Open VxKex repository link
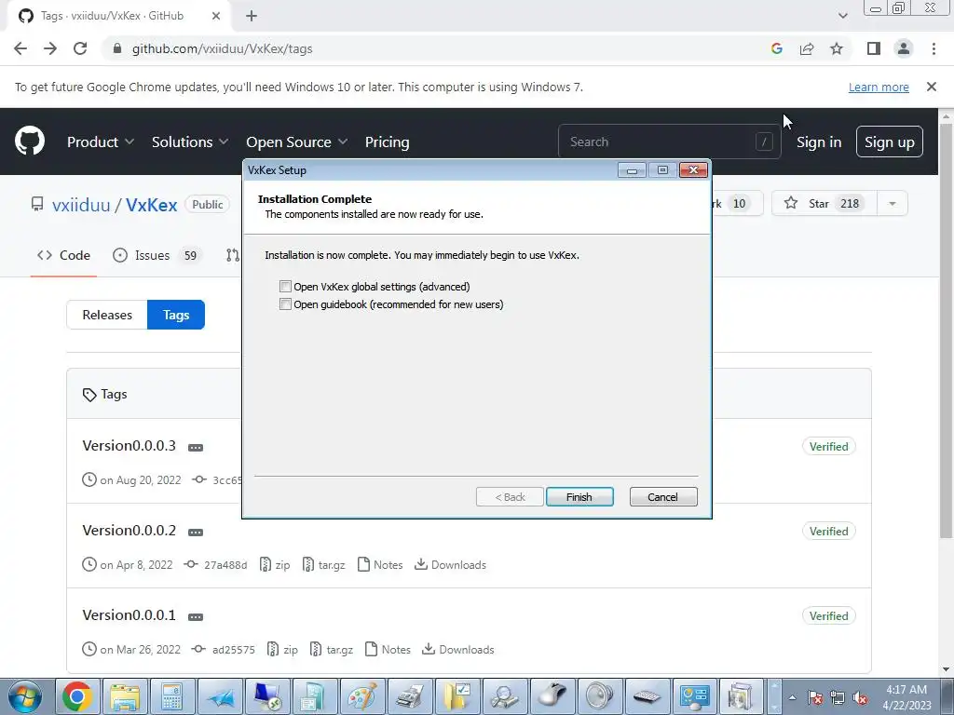This screenshot has height=715, width=954. pyautogui.click(x=152, y=205)
